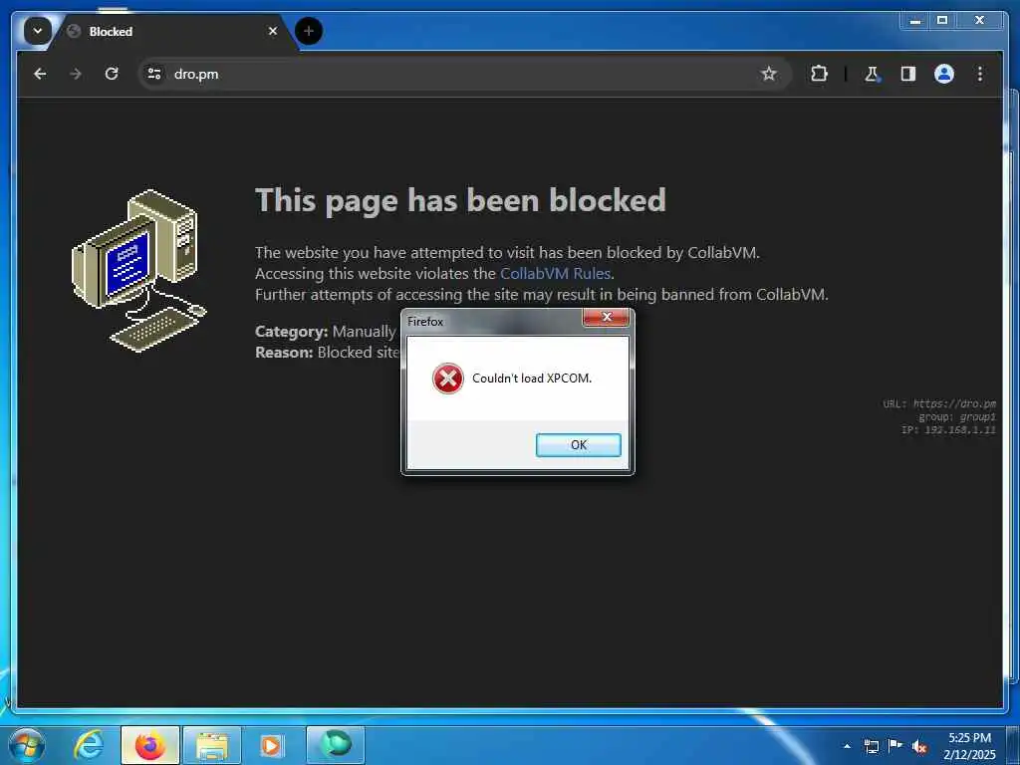
Task: Close the Blocked tab
Action: click(273, 31)
